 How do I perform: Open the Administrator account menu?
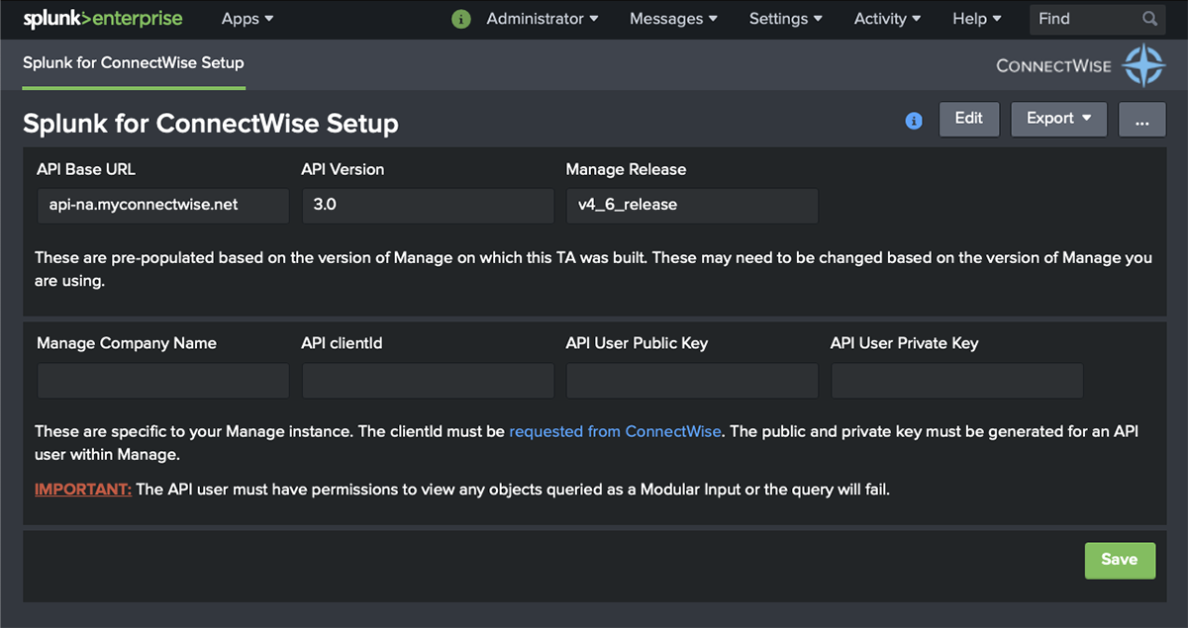pyautogui.click(x=536, y=19)
